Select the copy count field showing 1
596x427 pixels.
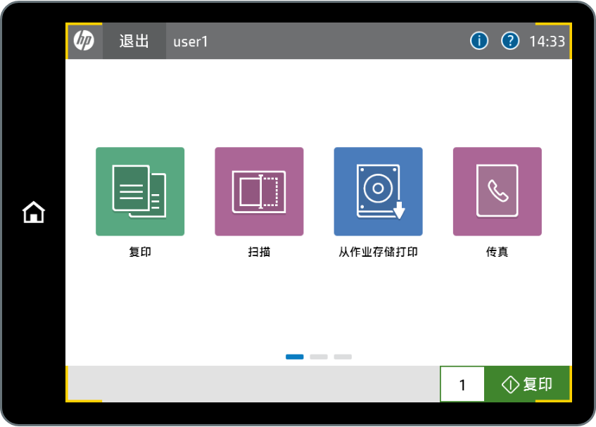point(462,384)
